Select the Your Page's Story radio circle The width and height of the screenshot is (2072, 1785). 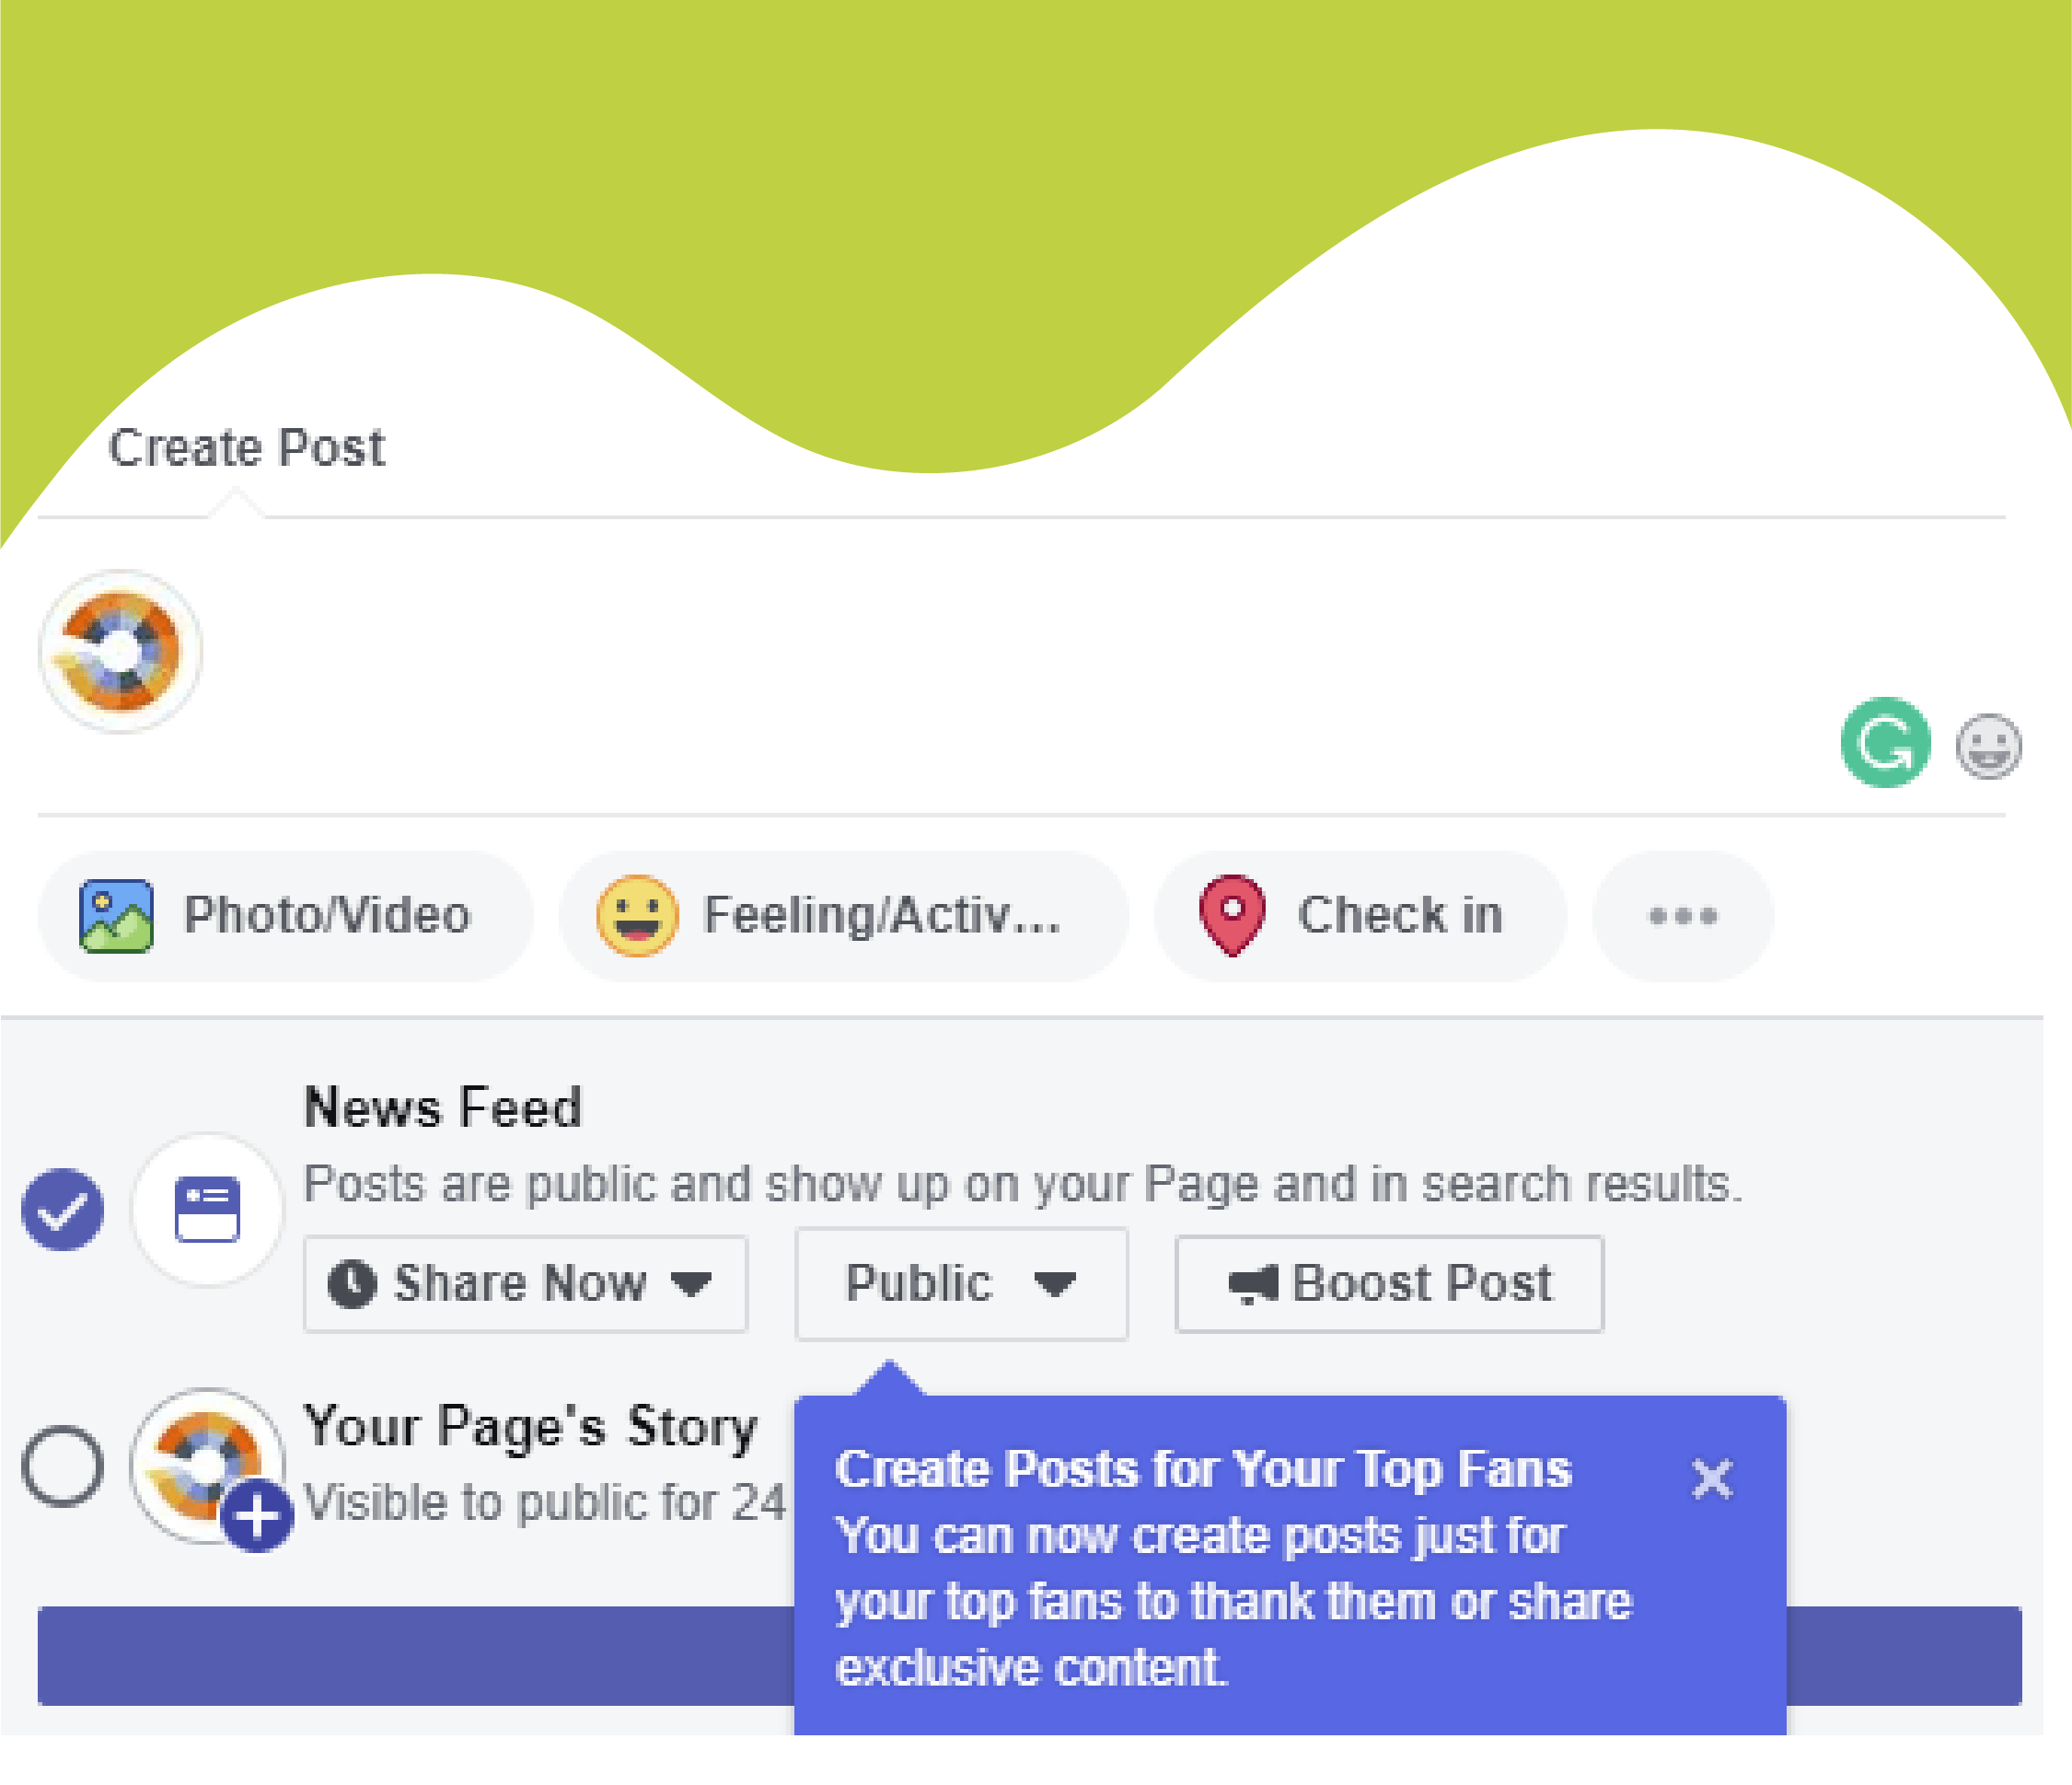click(62, 1467)
